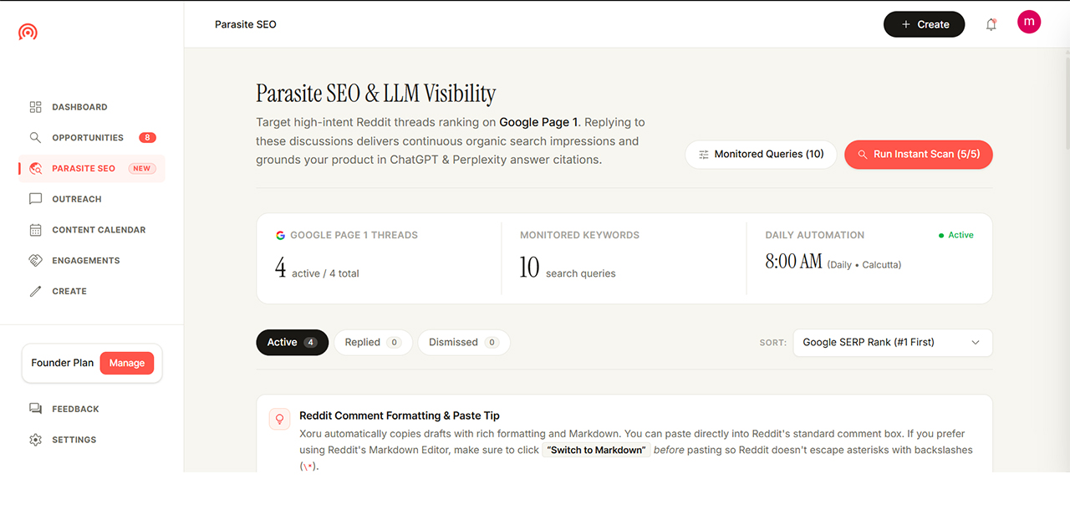Switch to the Dismissed tab
The image size is (1070, 525).
463,343
